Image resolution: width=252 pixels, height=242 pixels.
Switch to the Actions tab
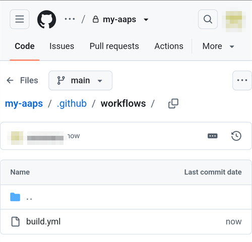coord(169,46)
